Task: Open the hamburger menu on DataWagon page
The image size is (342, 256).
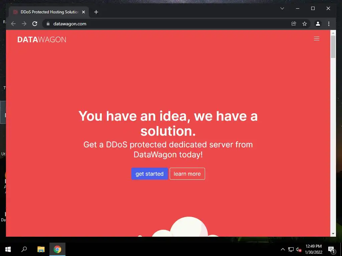Action: pyautogui.click(x=317, y=39)
